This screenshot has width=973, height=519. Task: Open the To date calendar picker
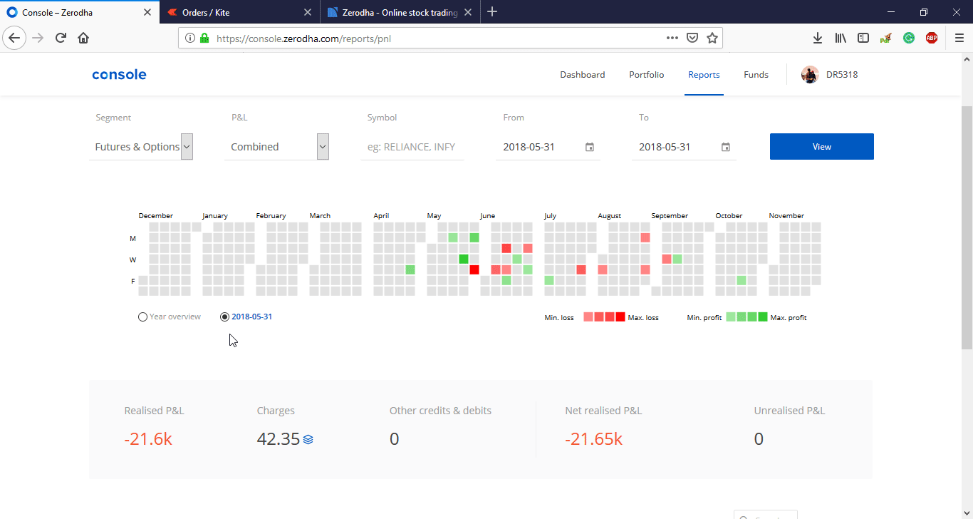(725, 147)
